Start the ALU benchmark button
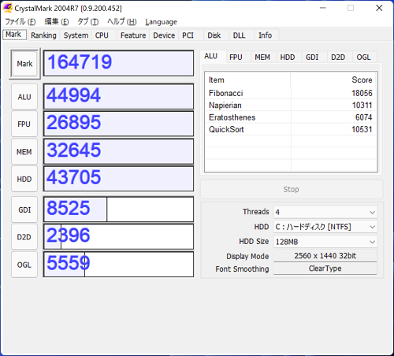The width and height of the screenshot is (394, 356). pyautogui.click(x=24, y=97)
